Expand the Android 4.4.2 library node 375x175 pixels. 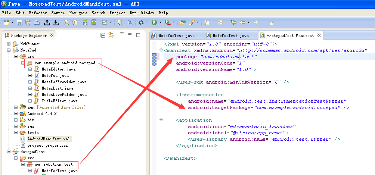16,113
